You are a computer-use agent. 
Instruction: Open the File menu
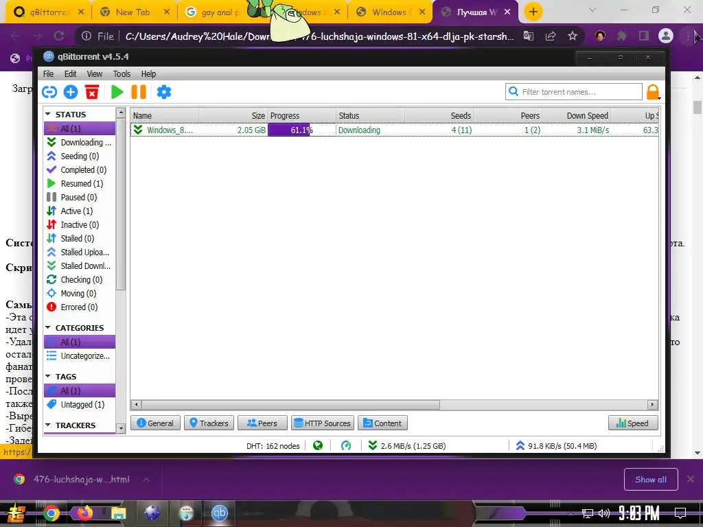coord(48,74)
